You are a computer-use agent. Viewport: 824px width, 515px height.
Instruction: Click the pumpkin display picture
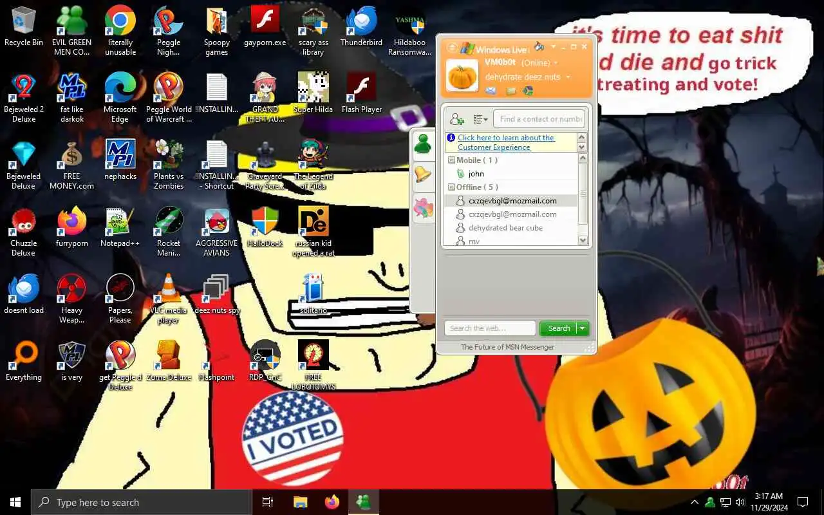tap(462, 76)
